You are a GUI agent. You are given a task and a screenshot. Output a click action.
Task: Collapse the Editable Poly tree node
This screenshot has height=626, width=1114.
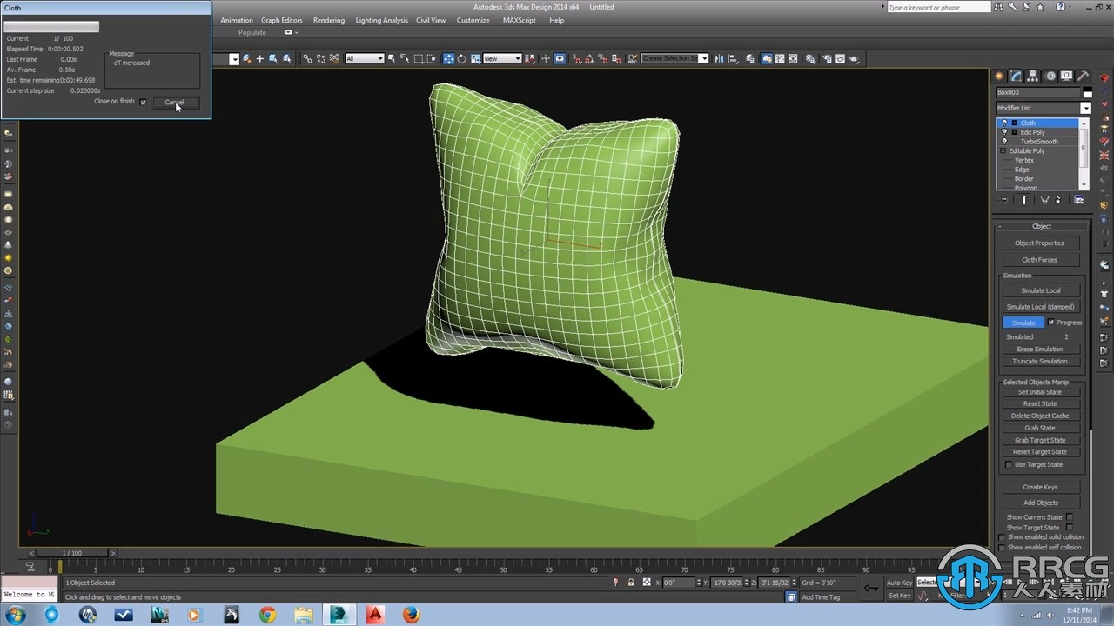point(1003,151)
